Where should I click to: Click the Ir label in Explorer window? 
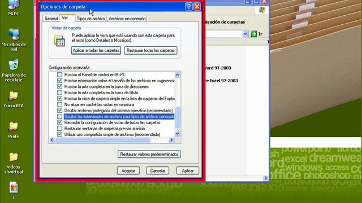(x=260, y=34)
